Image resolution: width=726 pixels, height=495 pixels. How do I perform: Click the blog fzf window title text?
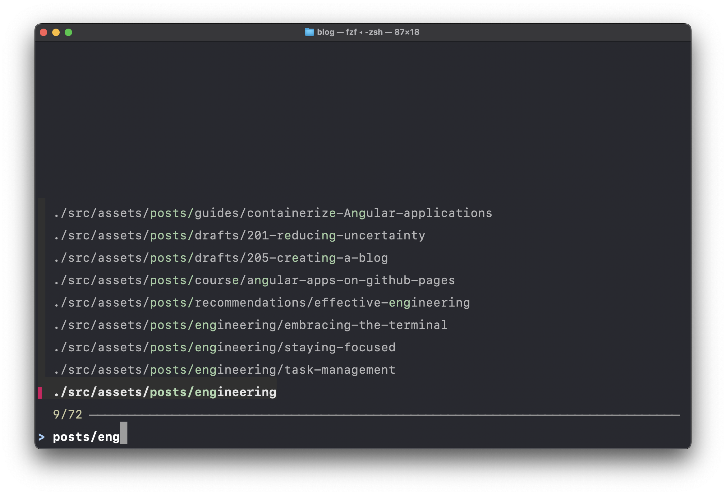[x=368, y=32]
